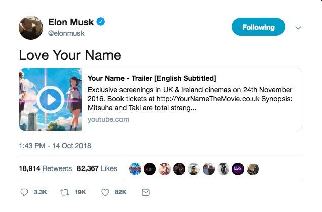Click the first liker avatar in the row
Image resolution: width=322 pixels, height=212 pixels.
[x=135, y=169]
